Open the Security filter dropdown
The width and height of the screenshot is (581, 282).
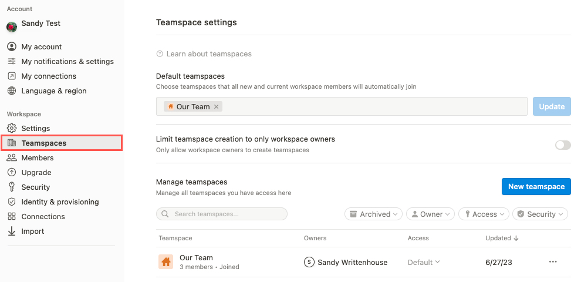coord(540,214)
